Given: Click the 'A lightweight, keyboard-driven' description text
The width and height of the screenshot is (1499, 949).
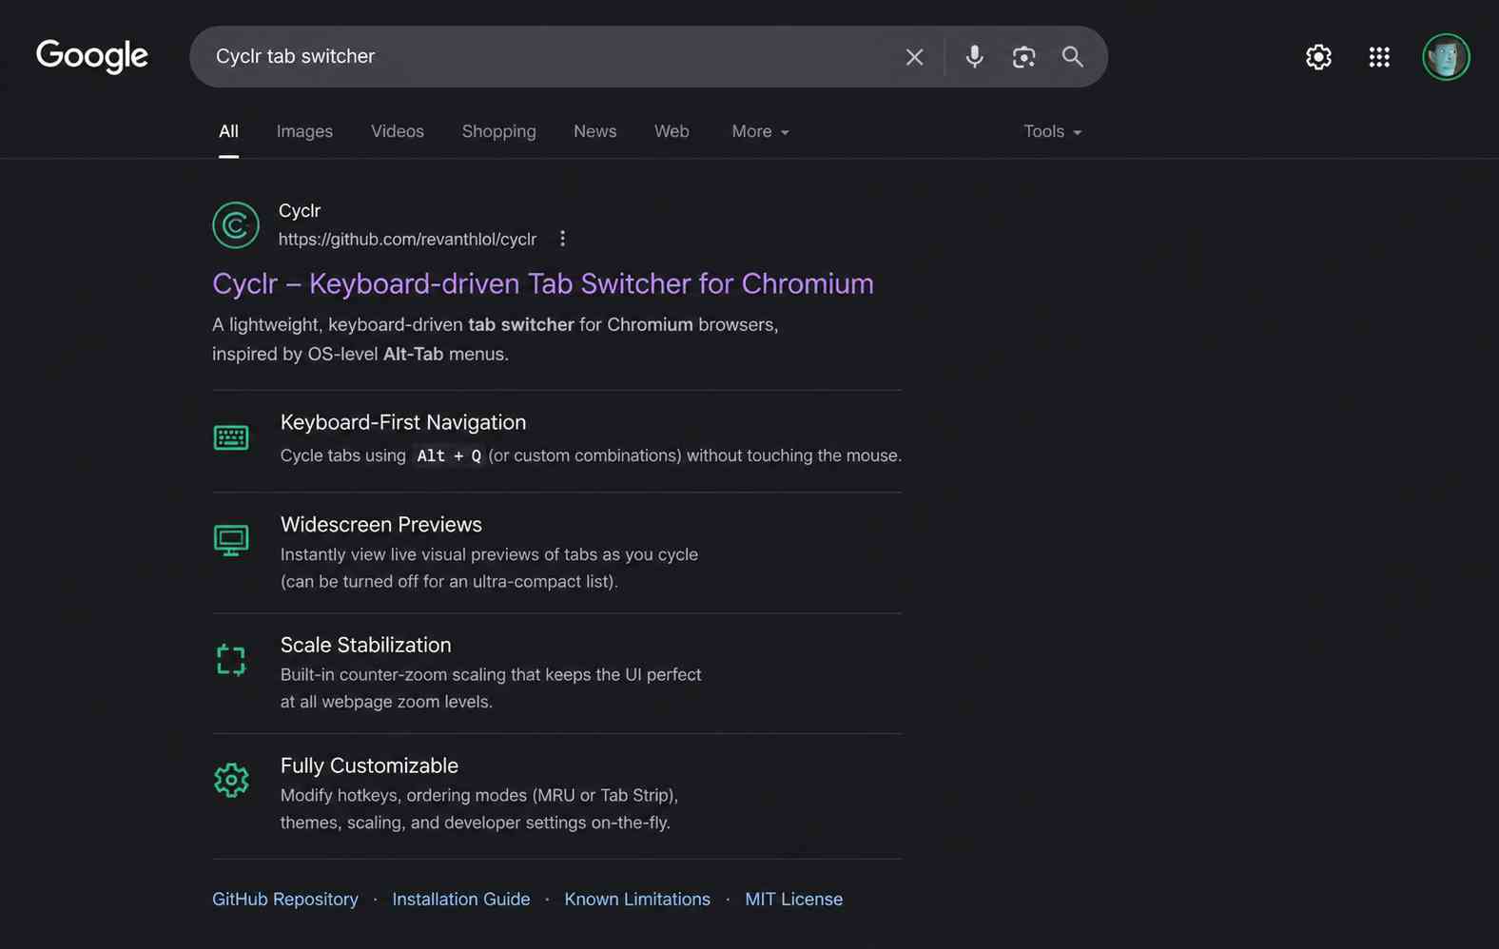Looking at the screenshot, I should pyautogui.click(x=496, y=339).
